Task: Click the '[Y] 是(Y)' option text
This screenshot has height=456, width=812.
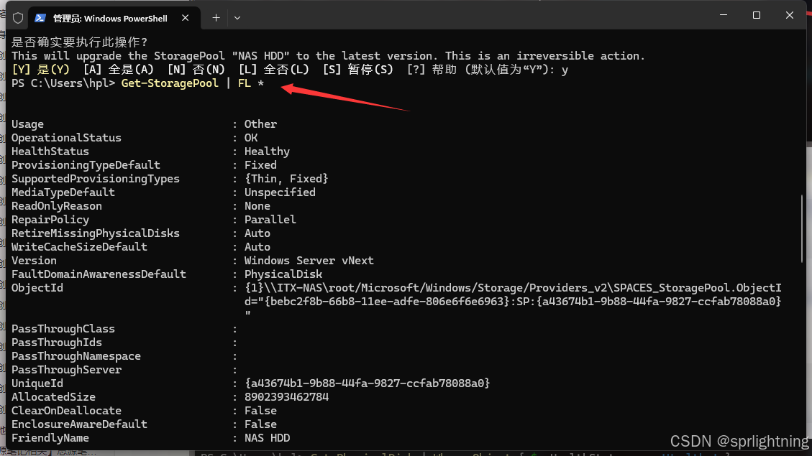Action: pos(40,69)
